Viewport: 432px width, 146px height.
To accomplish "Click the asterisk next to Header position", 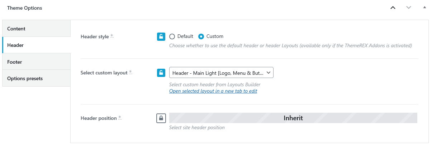I will [x=120, y=117].
